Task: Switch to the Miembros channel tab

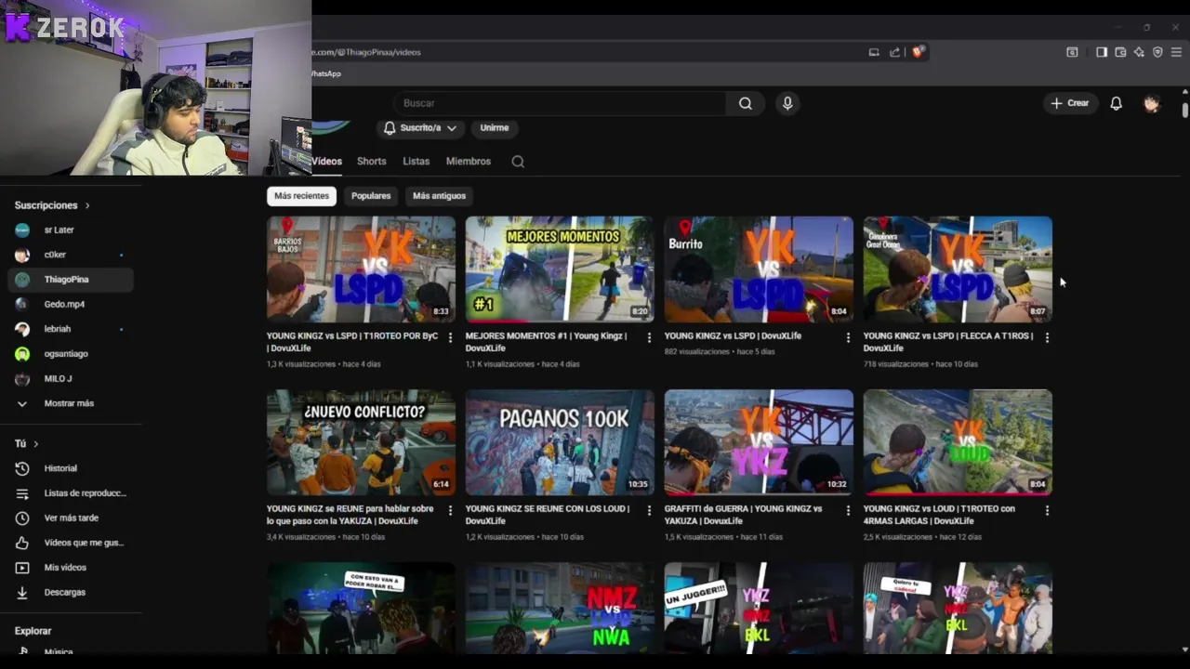Action: [468, 162]
